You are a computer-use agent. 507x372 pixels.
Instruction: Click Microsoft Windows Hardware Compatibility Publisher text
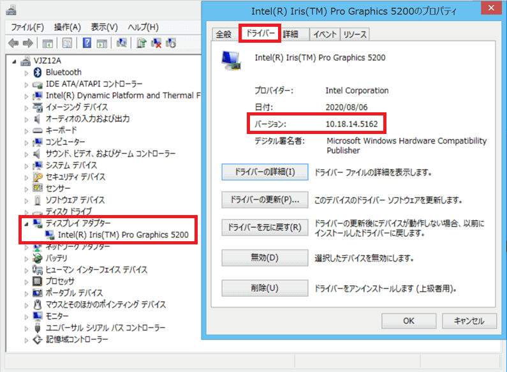point(406,145)
